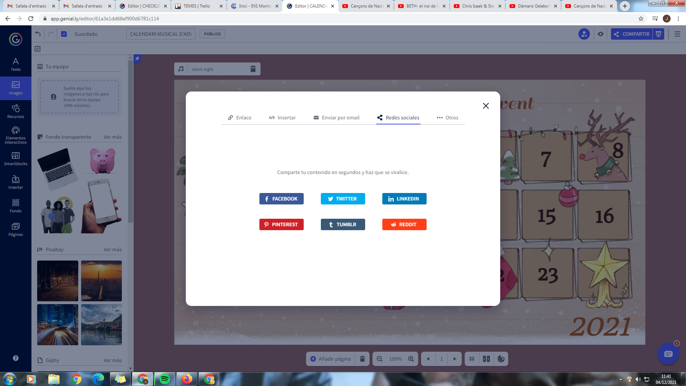Open the Smartblocks panel
This screenshot has width=686, height=386.
click(16, 159)
